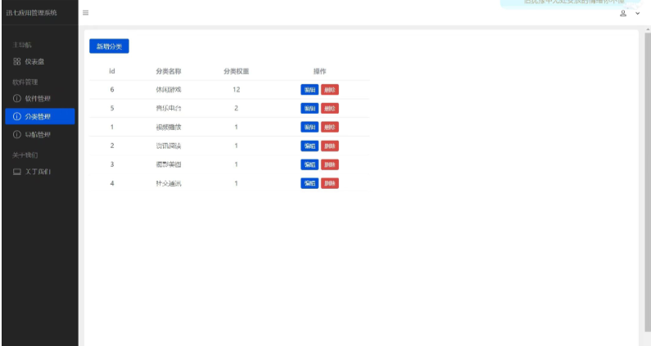
Task: Delete the 摄影美图 category row
Action: (x=329, y=164)
